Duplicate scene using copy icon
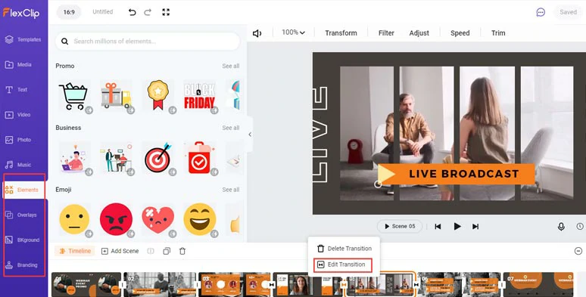The image size is (586, 297). 167,251
